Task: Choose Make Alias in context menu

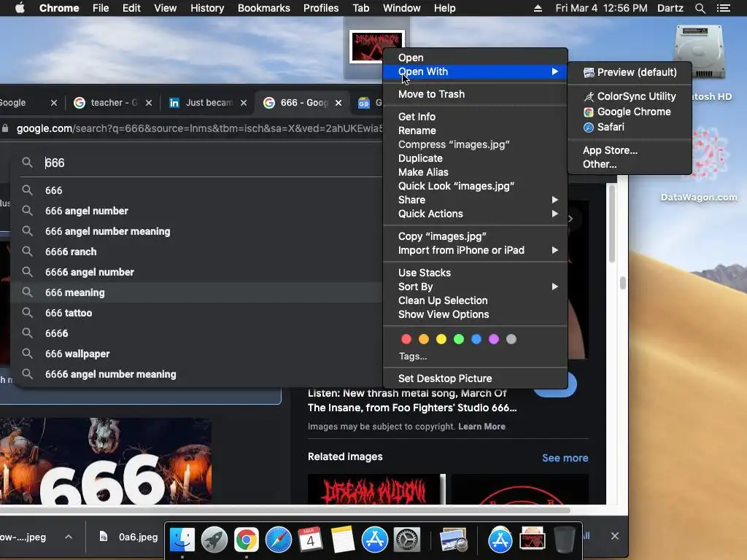Action: (x=476, y=172)
